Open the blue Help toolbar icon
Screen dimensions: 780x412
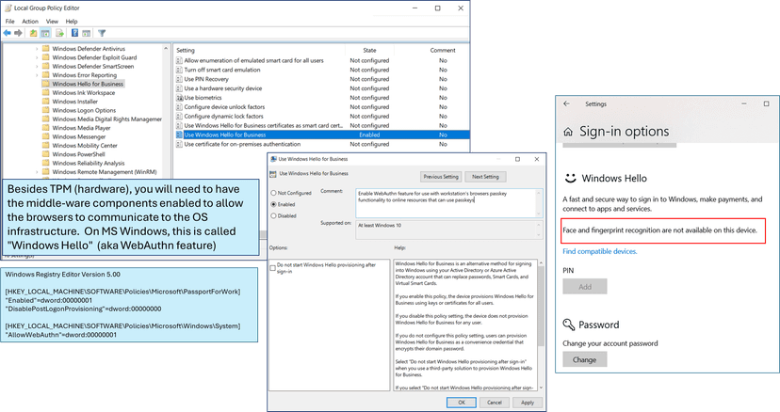point(74,32)
